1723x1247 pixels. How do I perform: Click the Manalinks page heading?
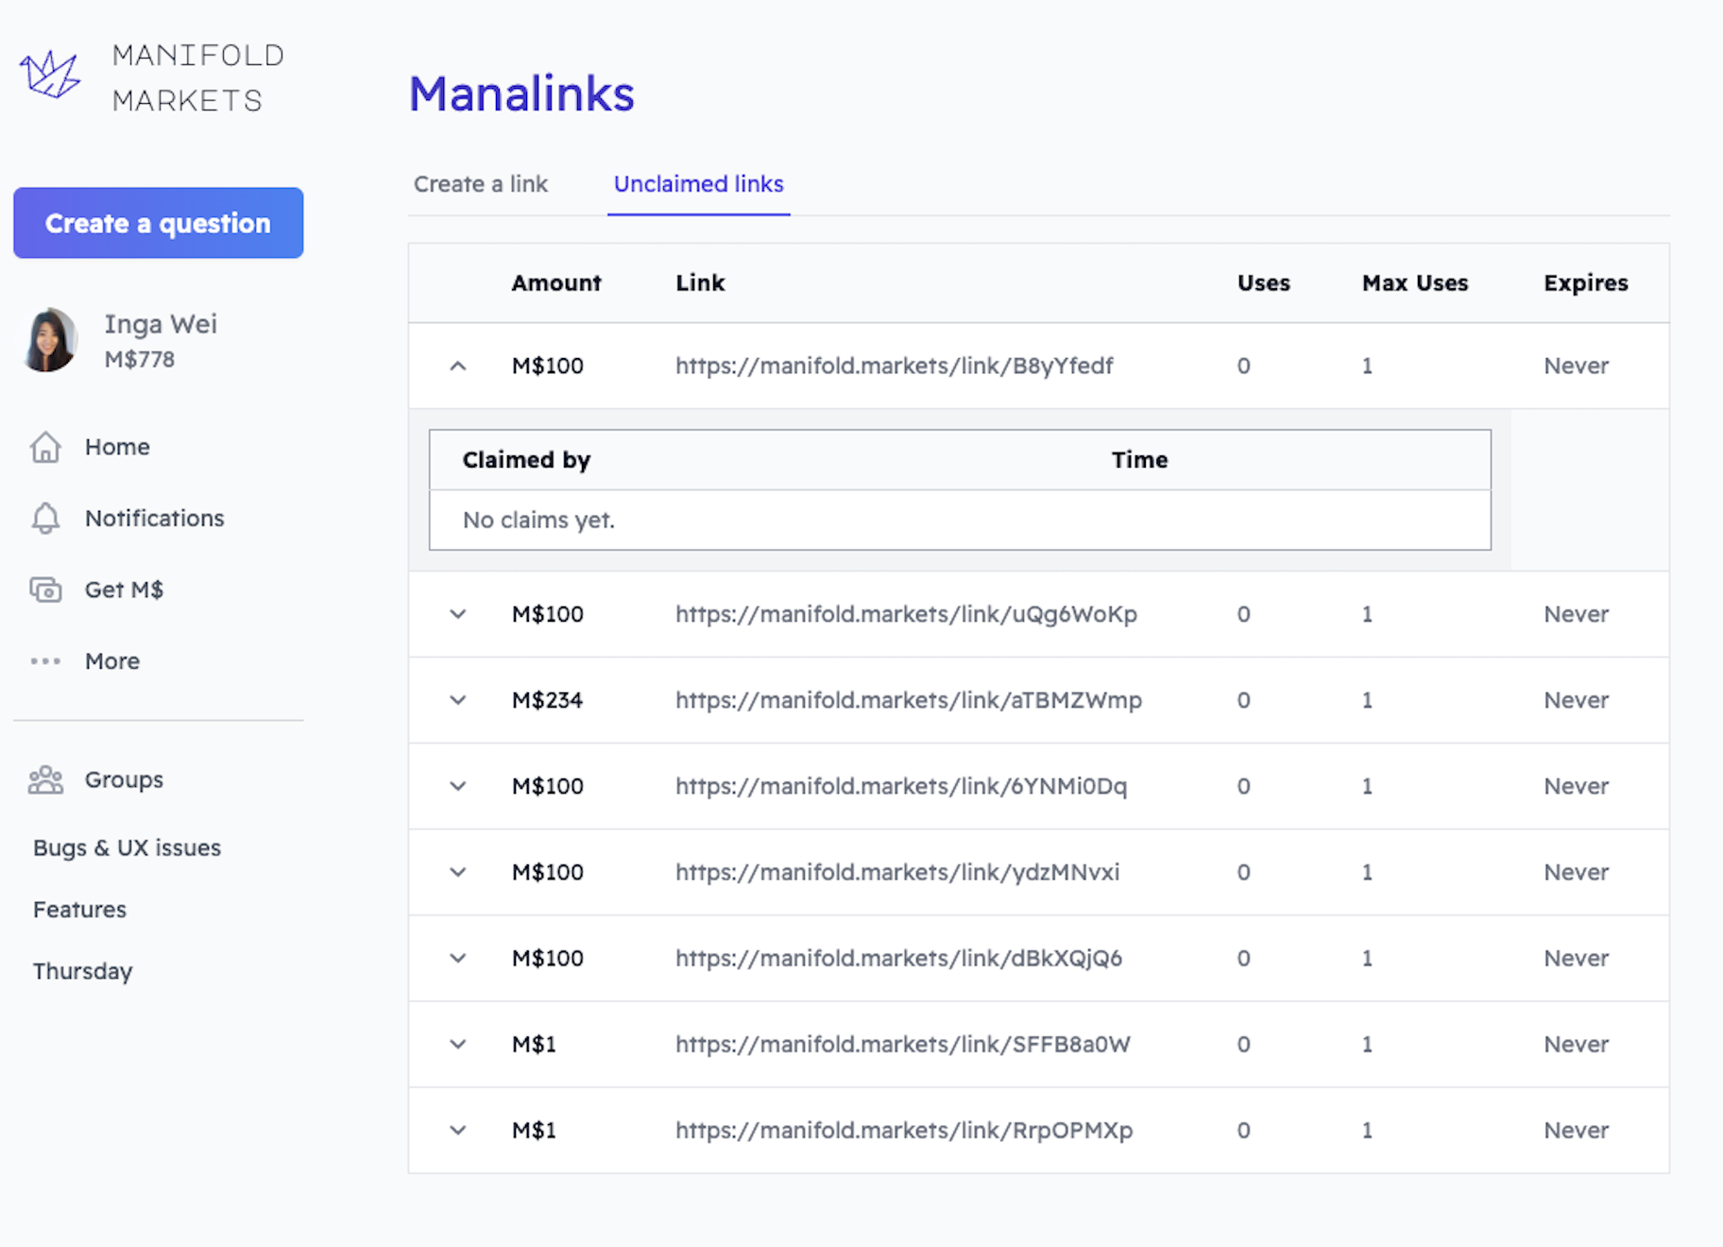click(x=521, y=94)
